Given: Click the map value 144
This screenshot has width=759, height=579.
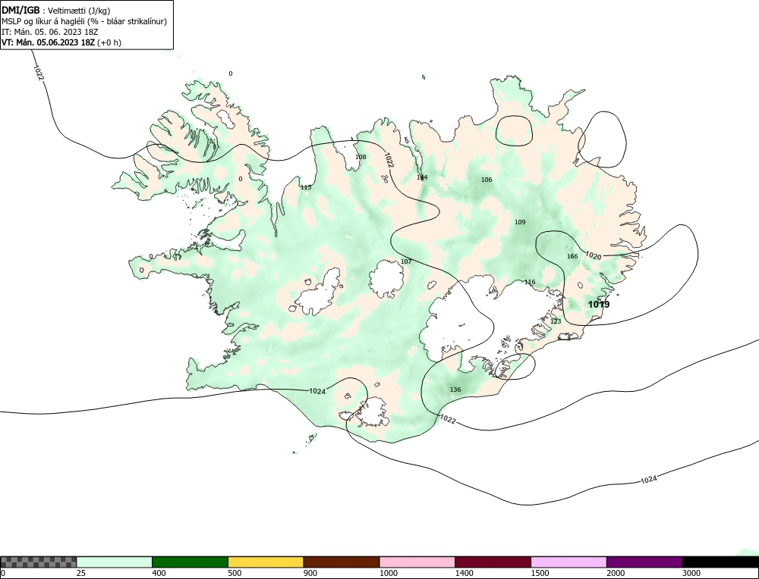Looking at the screenshot, I should tap(422, 177).
